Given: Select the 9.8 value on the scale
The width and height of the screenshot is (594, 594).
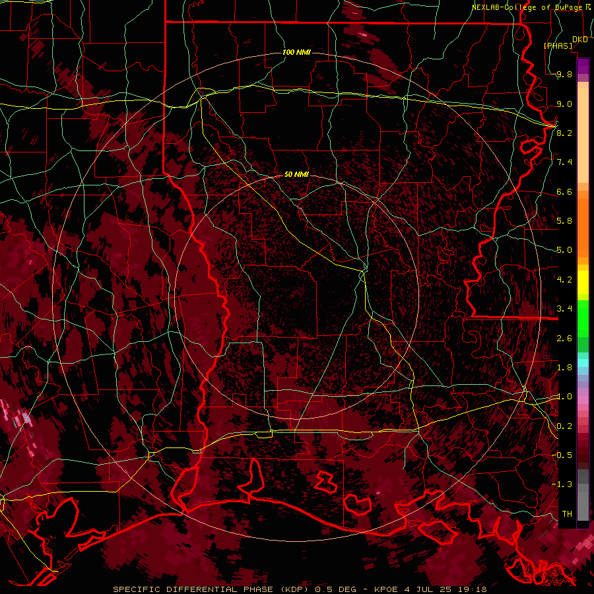Looking at the screenshot, I should click(x=564, y=74).
